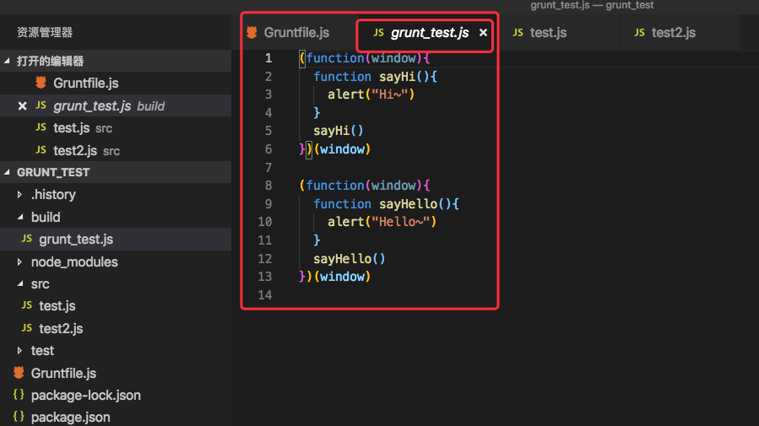Click the sayHello() call on line 12

350,259
